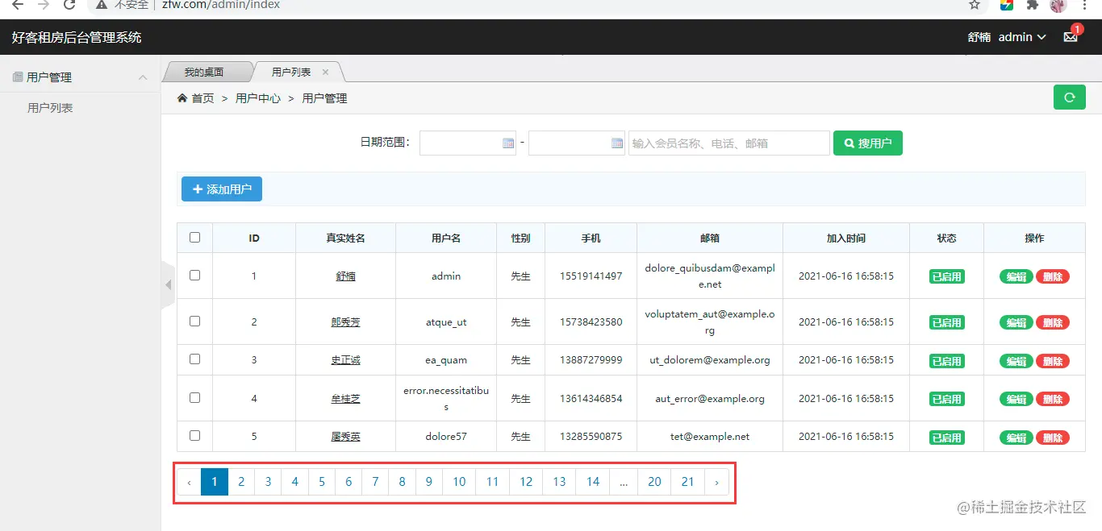Open the start date calendar icon

(x=508, y=143)
